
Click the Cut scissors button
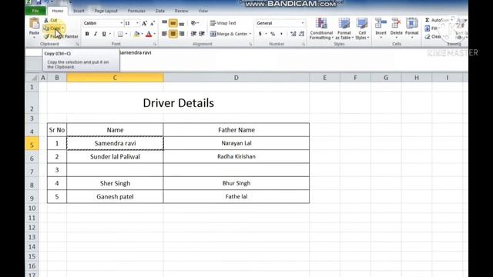(51, 20)
